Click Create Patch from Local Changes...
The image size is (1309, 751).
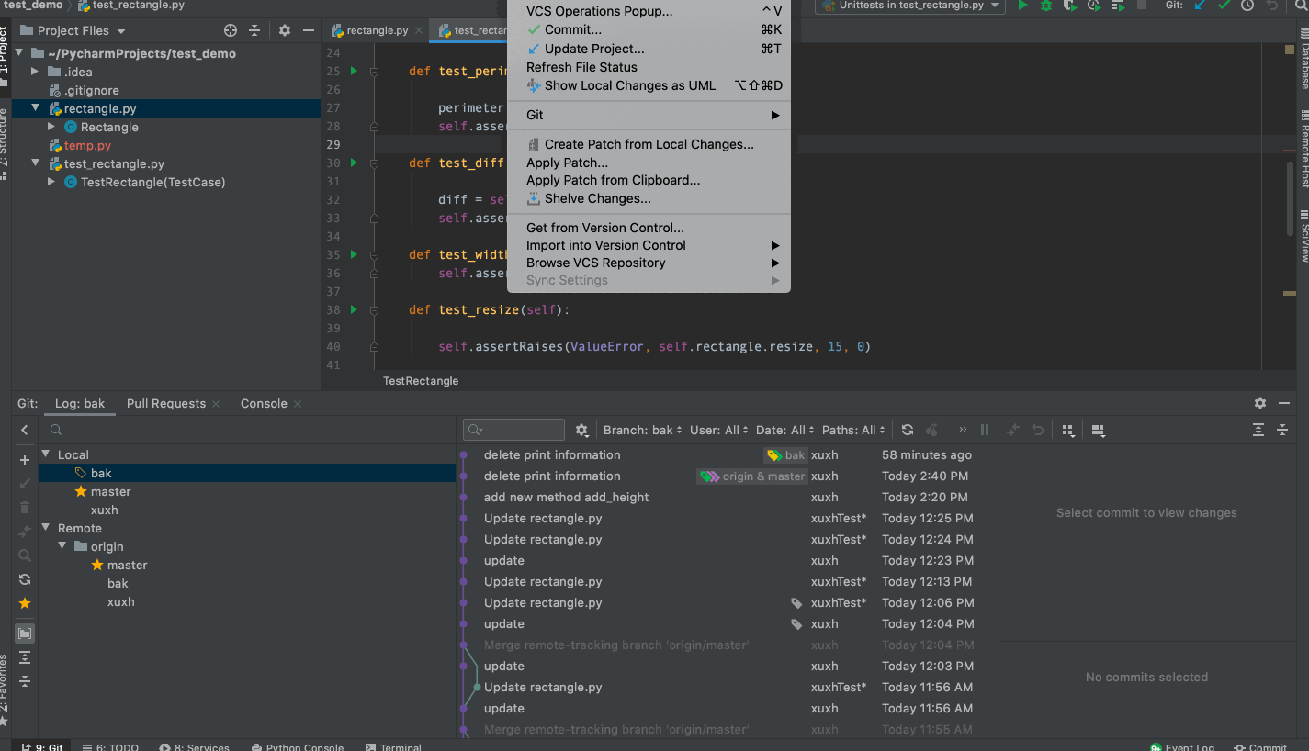pyautogui.click(x=649, y=144)
